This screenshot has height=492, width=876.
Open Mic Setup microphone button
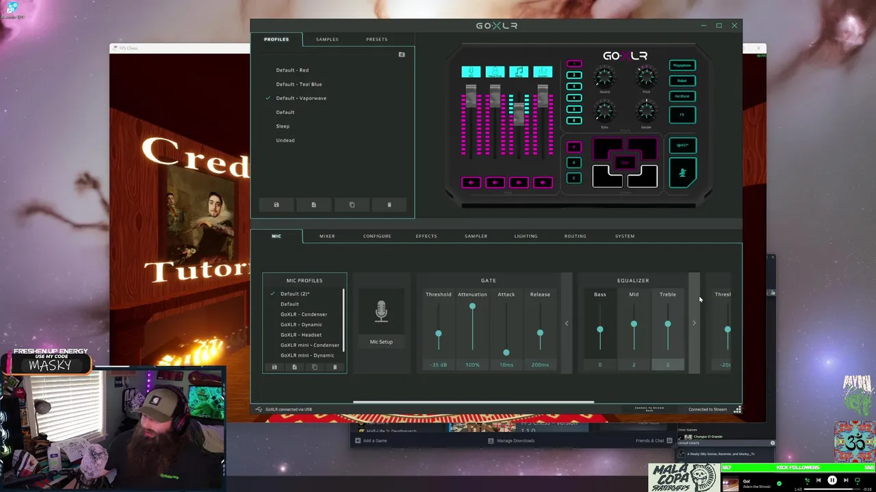(381, 312)
